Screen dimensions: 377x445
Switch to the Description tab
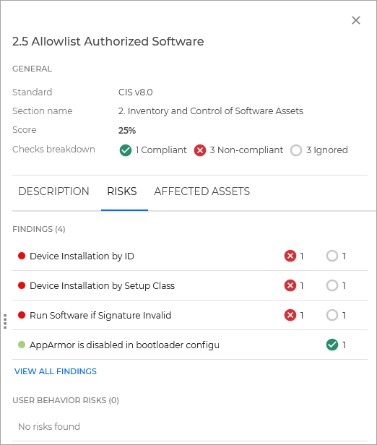[x=53, y=191]
